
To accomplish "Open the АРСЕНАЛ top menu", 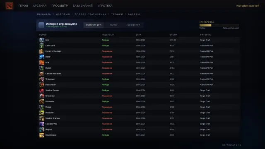I will pyautogui.click(x=40, y=6).
